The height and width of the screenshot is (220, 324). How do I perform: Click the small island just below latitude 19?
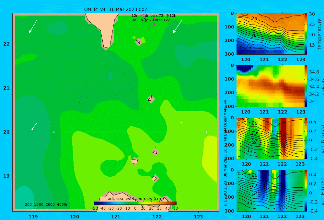click(x=155, y=178)
